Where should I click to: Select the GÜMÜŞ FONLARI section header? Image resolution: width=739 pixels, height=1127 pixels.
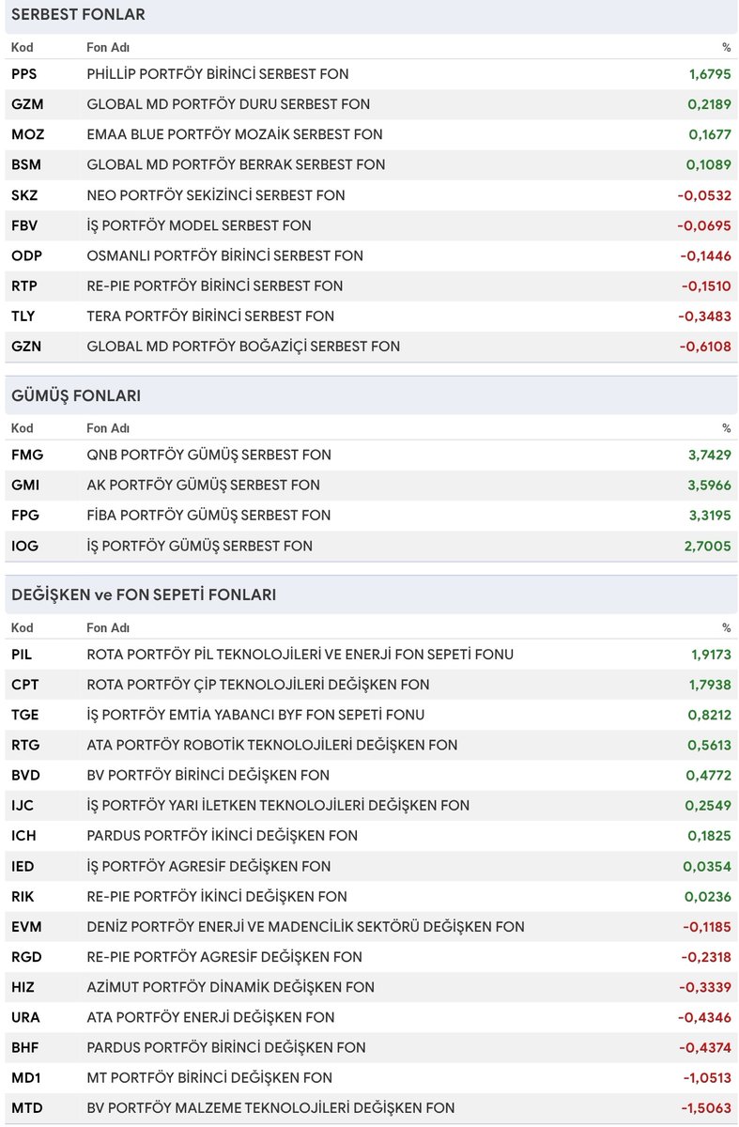371,395
